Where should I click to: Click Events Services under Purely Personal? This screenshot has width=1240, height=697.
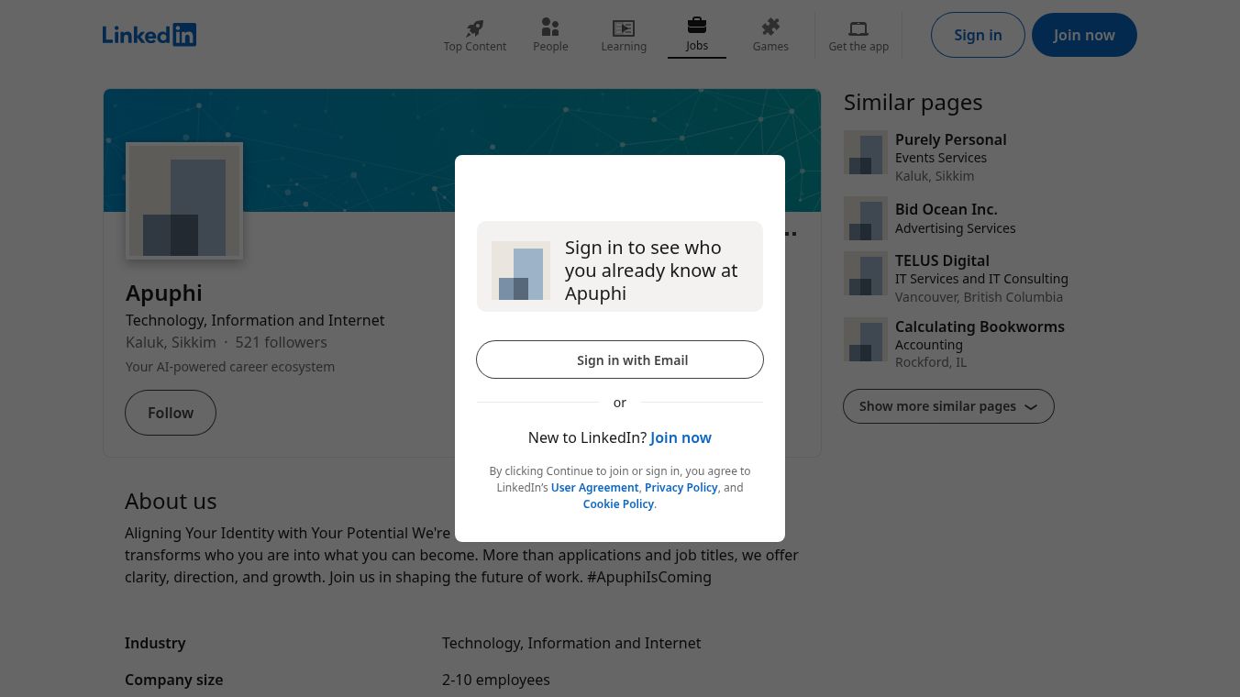[x=941, y=158]
